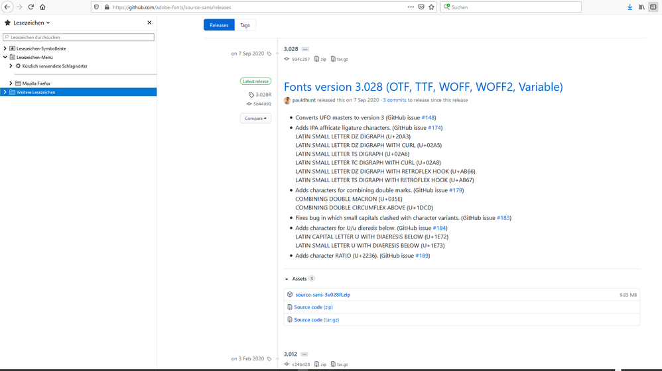Download the zip for tag 3.028
This screenshot has height=371, width=662.
[x=320, y=60]
